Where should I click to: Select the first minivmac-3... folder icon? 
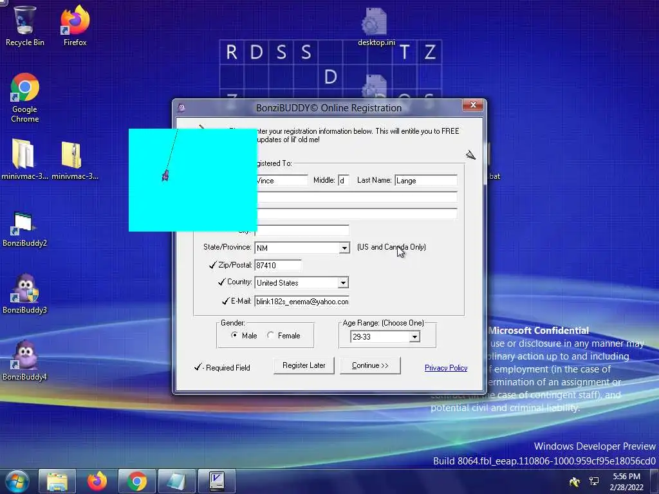click(24, 159)
